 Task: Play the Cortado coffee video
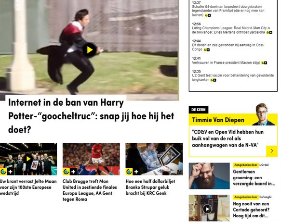pos(207,209)
